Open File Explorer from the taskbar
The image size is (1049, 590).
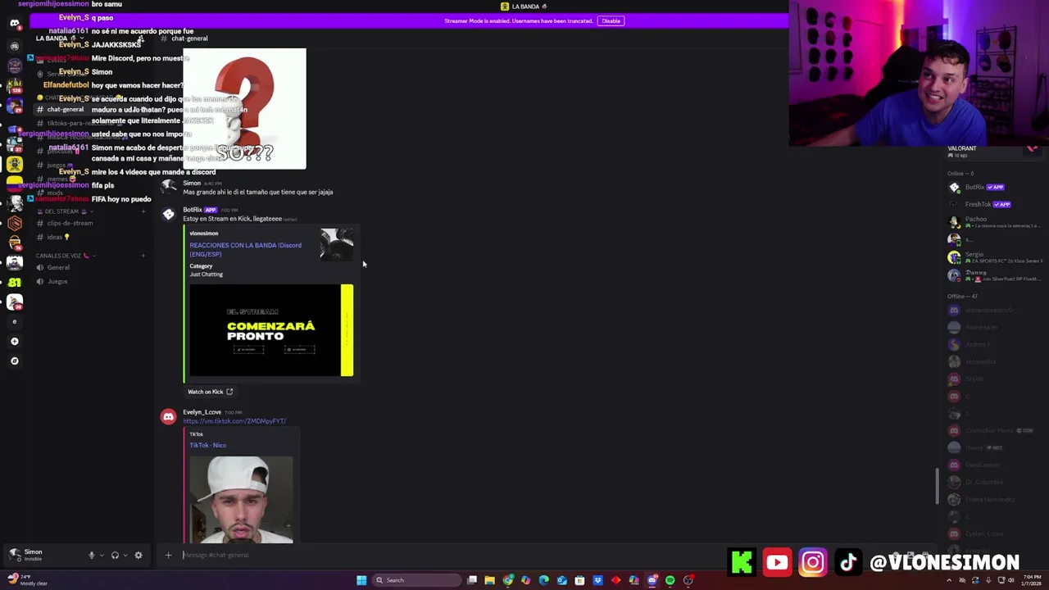[x=489, y=580]
